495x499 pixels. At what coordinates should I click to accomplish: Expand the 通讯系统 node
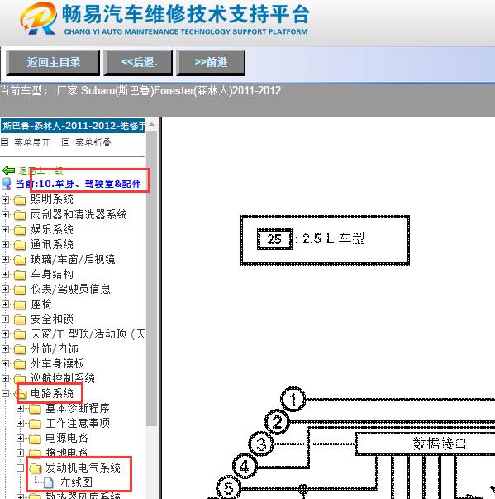[5, 244]
